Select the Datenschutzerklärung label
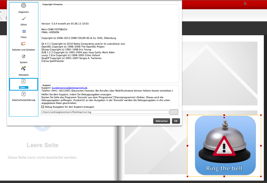Viewport: 267px width, 183px height. point(24,100)
